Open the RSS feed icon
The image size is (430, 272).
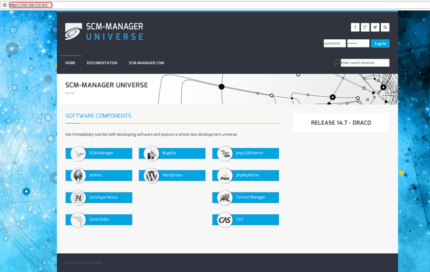(x=385, y=27)
